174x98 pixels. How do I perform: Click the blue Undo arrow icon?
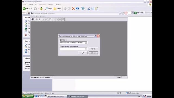77,9
